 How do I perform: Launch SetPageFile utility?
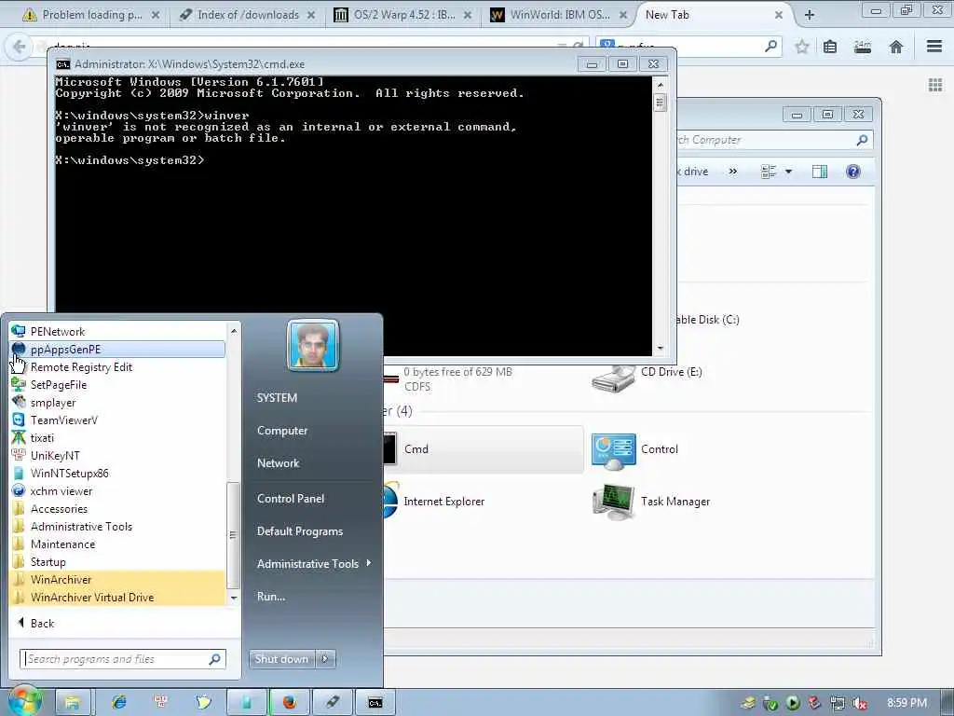116,384
